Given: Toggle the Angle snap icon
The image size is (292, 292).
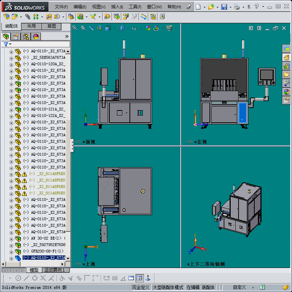Looking at the screenshot, I should (123, 278).
